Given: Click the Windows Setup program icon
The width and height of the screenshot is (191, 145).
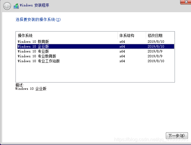Looking at the screenshot, I should 16,6.
